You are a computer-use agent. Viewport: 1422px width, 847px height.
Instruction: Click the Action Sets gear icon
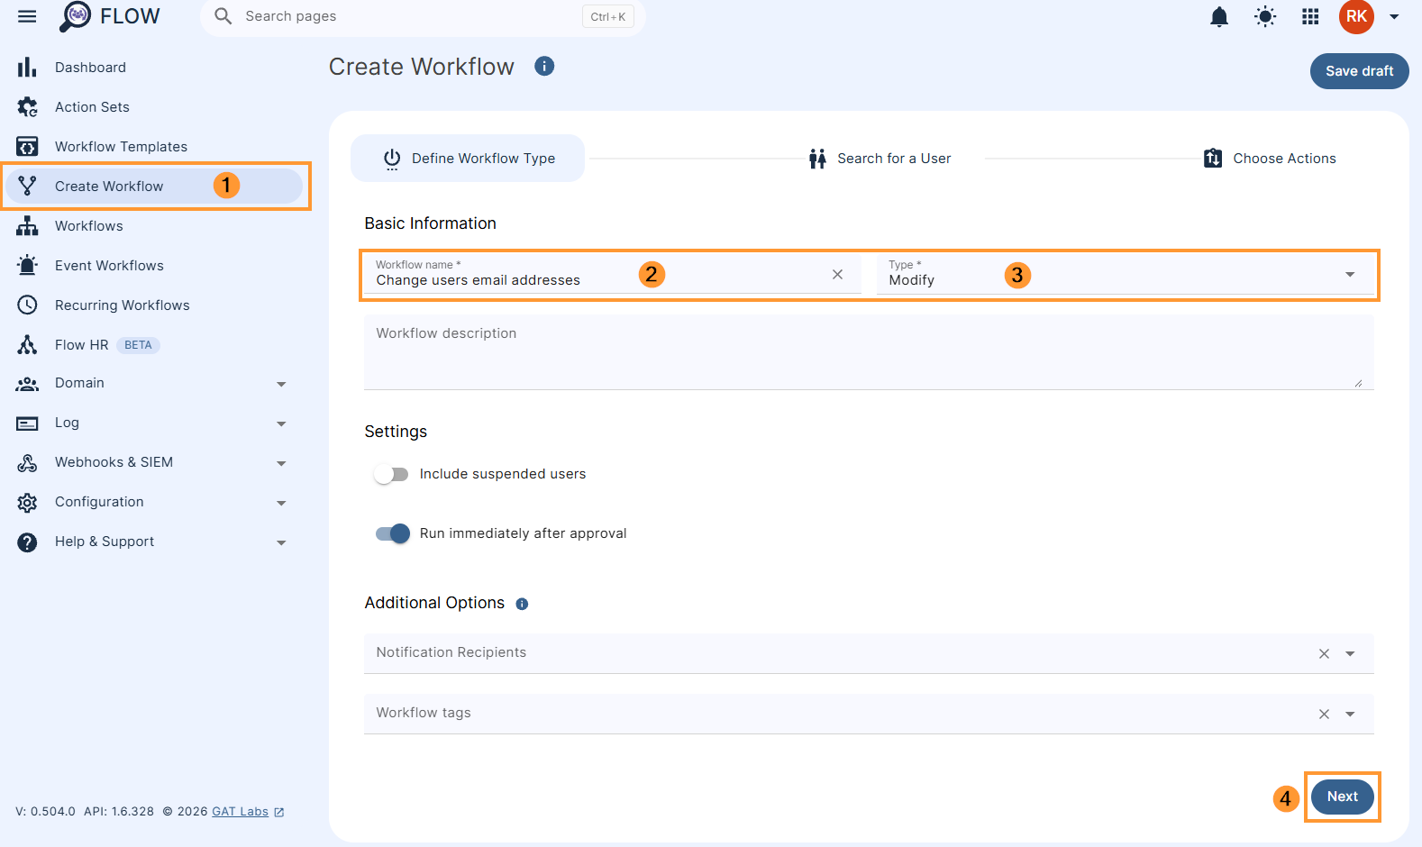[x=27, y=107]
